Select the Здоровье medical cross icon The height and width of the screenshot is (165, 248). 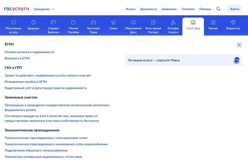33,22
